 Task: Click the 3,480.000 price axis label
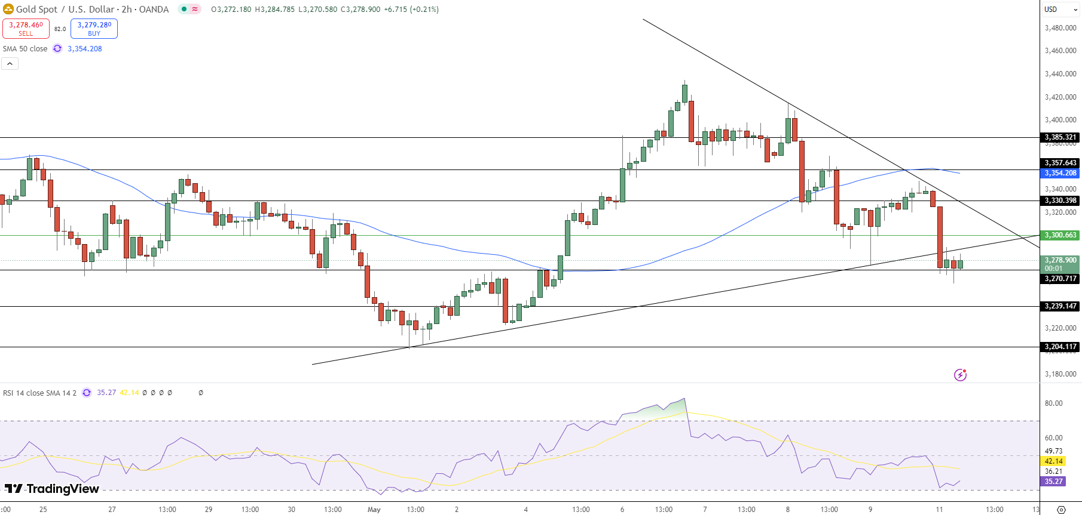[x=1060, y=28]
